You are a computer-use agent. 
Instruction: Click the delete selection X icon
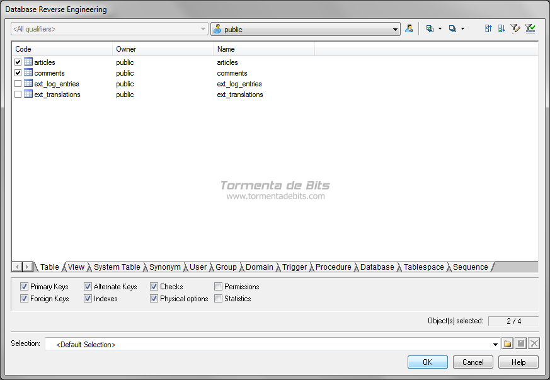pos(534,343)
